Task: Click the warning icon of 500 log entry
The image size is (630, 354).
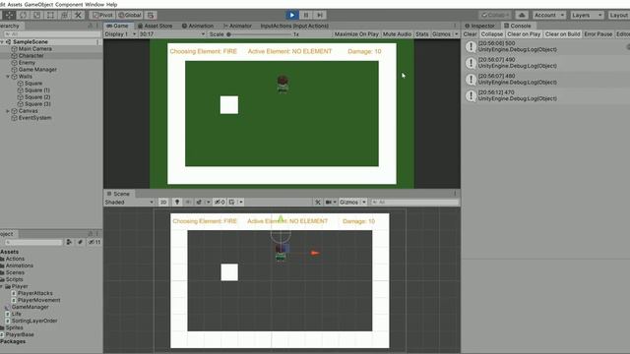Action: [471, 46]
